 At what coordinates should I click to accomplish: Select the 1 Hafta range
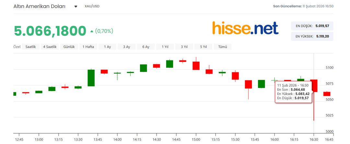click(88, 47)
